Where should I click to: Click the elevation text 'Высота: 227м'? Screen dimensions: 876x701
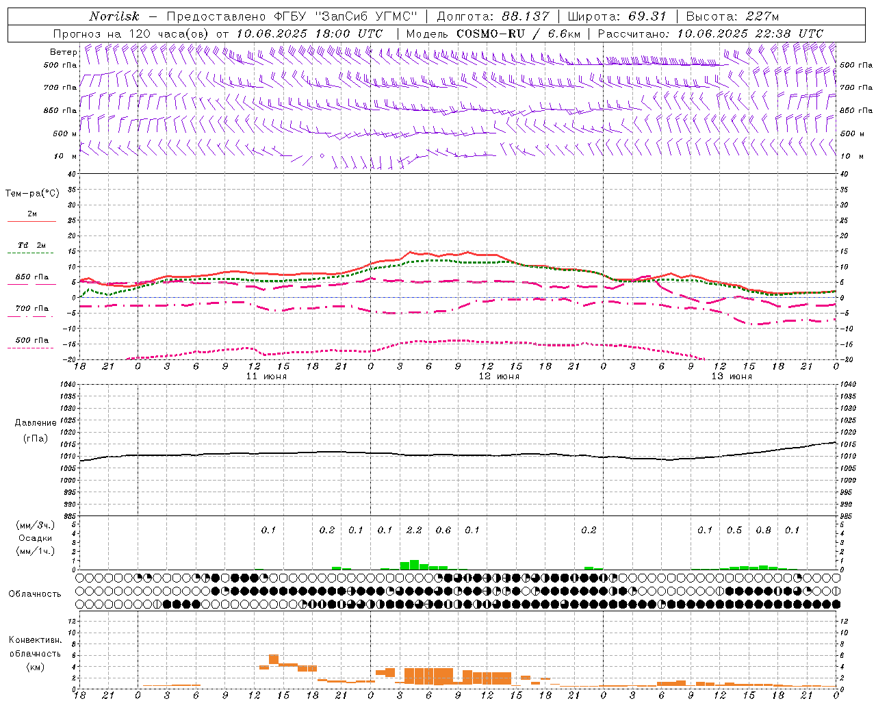pyautogui.click(x=732, y=16)
